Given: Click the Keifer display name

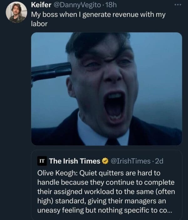Looking at the screenshot, I should coord(41,5).
